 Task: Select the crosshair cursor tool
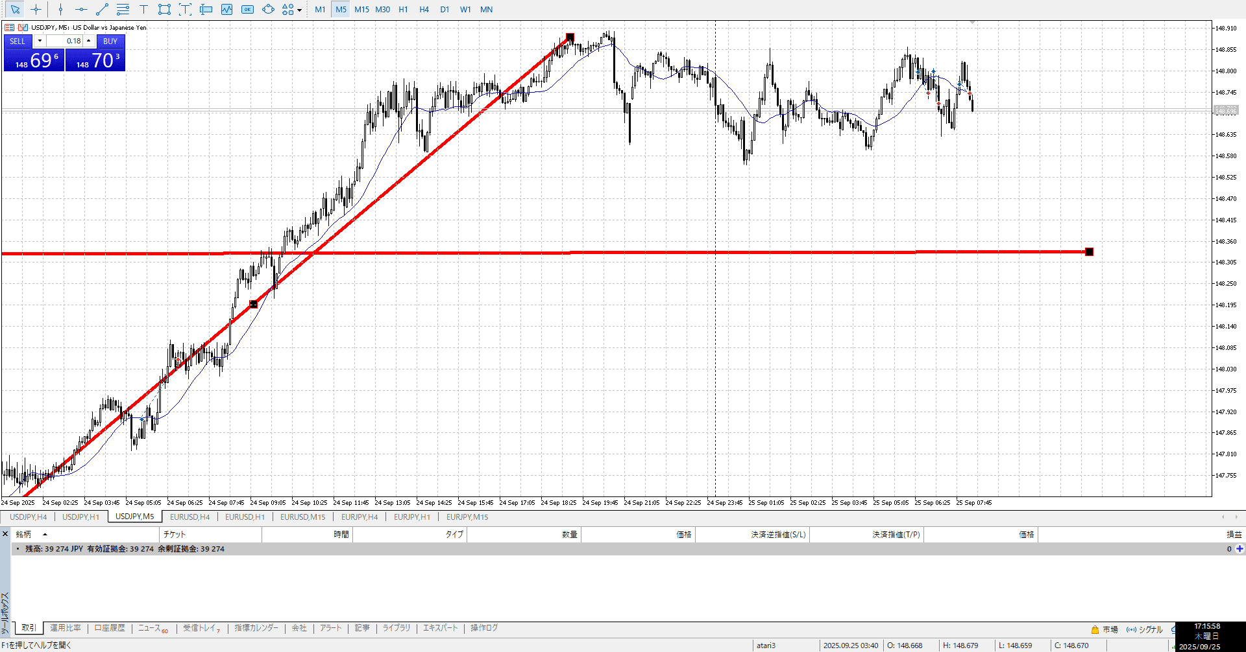[x=36, y=9]
